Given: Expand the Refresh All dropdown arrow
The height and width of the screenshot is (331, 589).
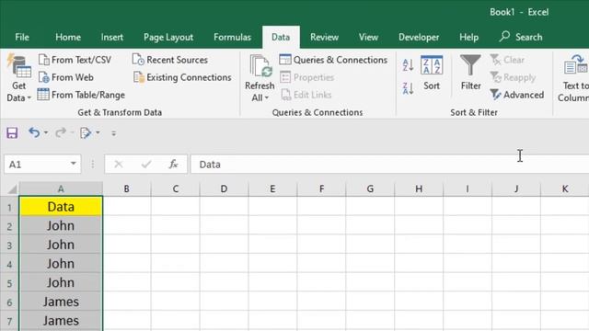Looking at the screenshot, I should point(266,98).
